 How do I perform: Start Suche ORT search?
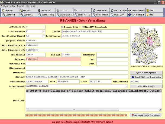click(10, 15)
